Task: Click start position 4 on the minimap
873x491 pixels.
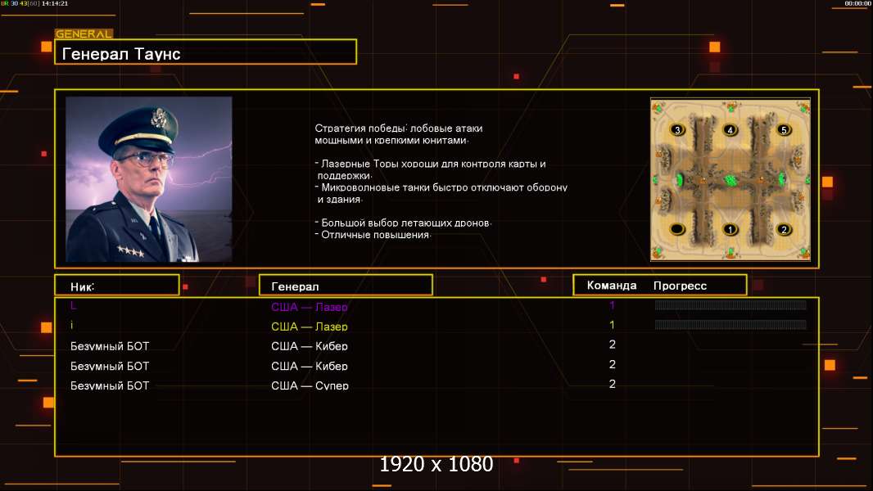Action: (x=730, y=129)
